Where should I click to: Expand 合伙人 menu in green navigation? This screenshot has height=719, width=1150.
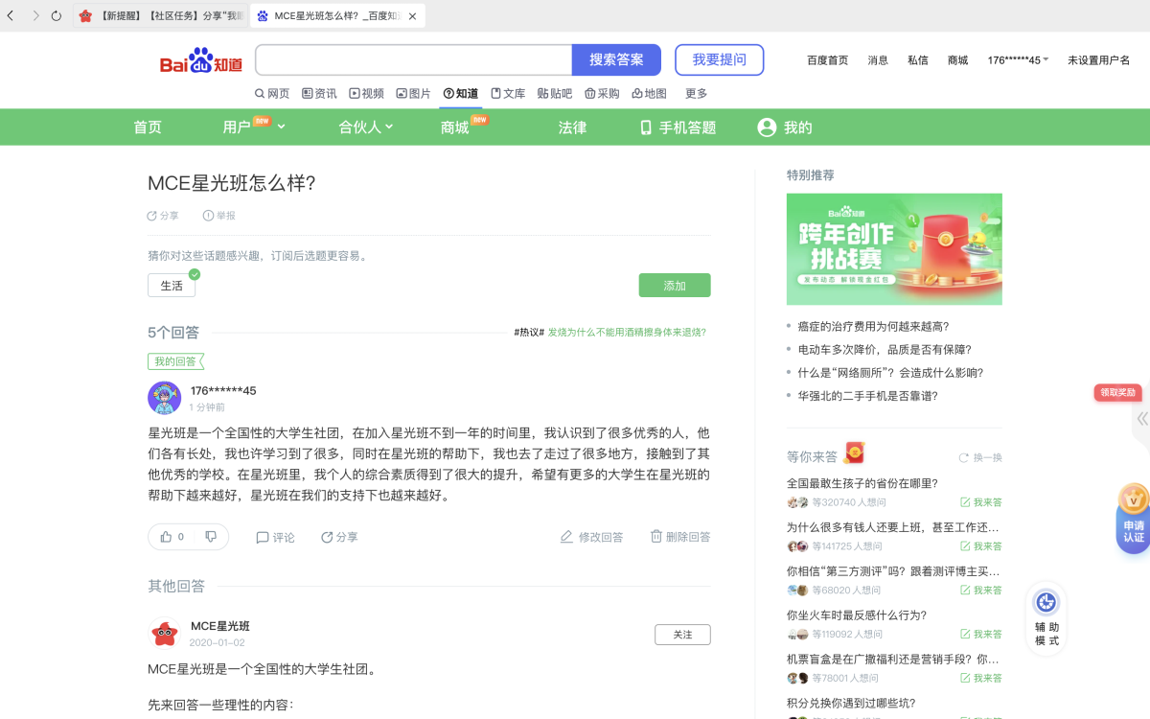(x=365, y=128)
